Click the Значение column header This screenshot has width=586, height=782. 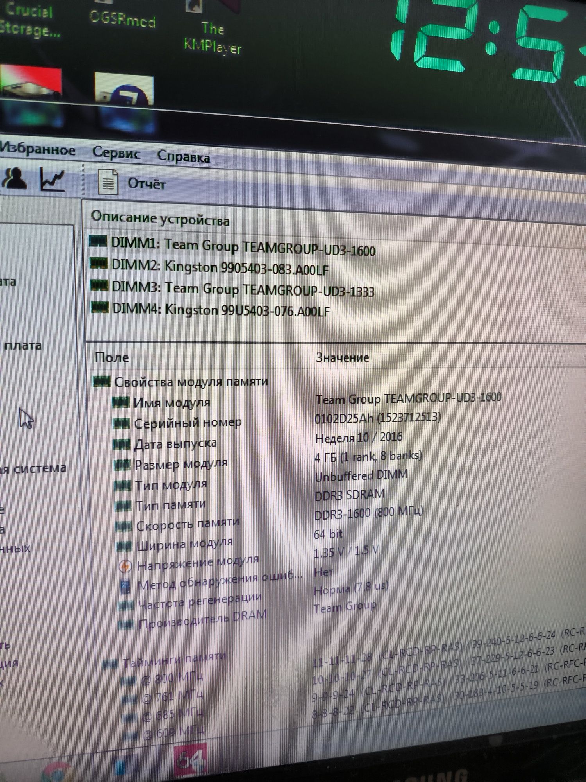click(342, 357)
